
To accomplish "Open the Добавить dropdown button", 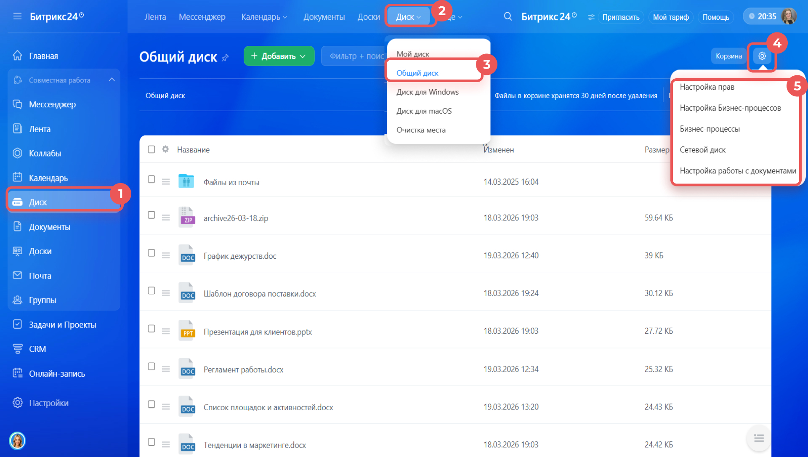I will click(279, 56).
